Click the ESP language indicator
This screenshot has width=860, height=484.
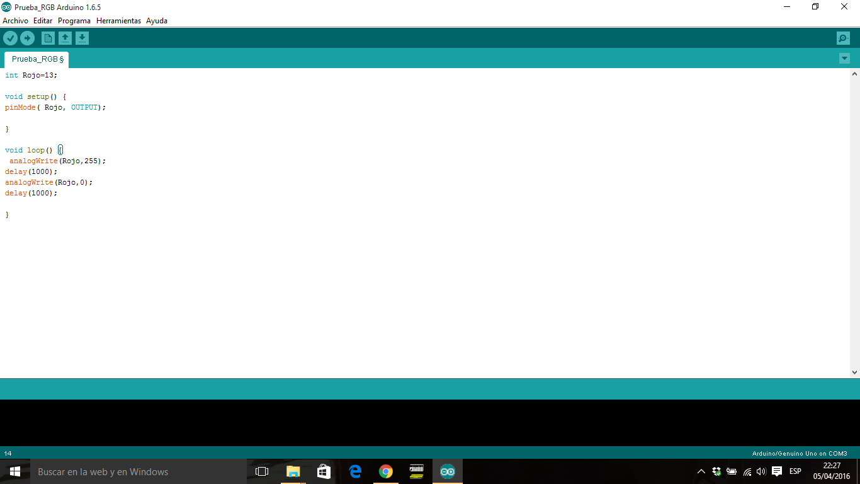[x=795, y=471]
